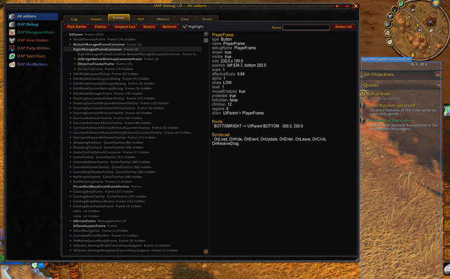Expand the GameTooltip tree node
The width and height of the screenshot is (450, 279).
[70, 157]
